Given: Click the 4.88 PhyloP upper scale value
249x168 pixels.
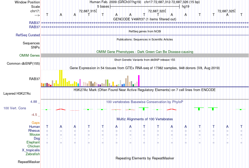Looking at the screenshot, I should pos(34,102).
